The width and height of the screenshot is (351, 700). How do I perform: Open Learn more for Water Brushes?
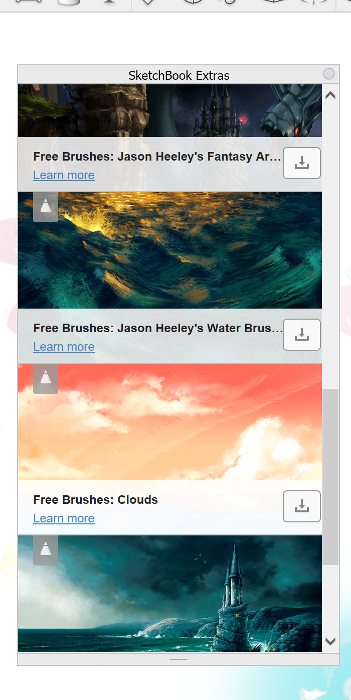tap(64, 347)
